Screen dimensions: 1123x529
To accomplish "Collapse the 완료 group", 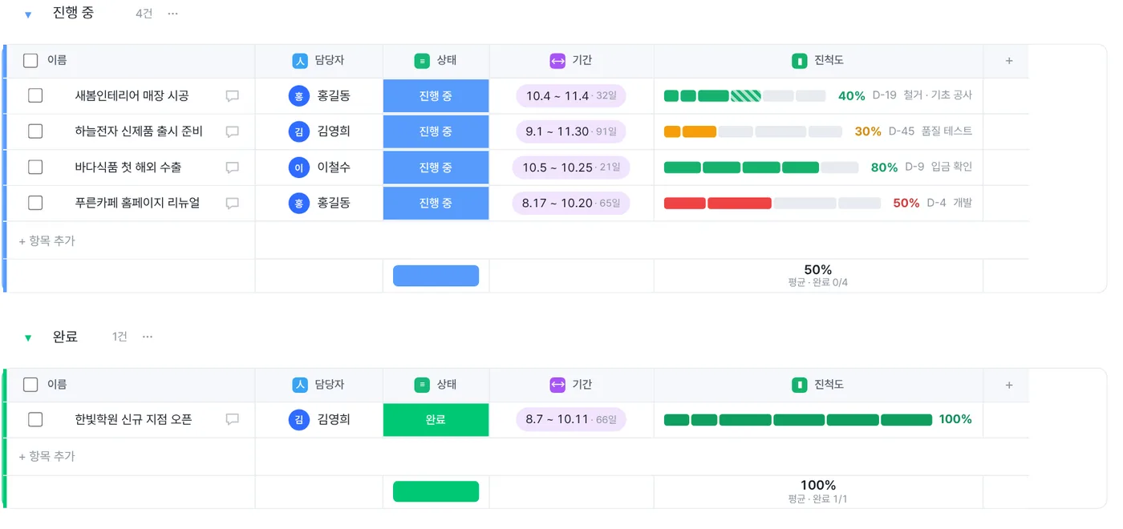I will (28, 337).
